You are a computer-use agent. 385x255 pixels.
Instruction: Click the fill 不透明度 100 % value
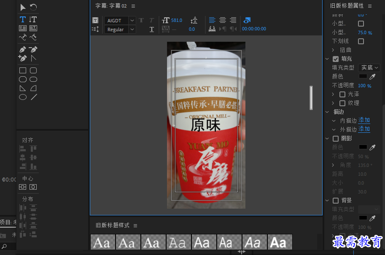pyautogui.click(x=365, y=86)
